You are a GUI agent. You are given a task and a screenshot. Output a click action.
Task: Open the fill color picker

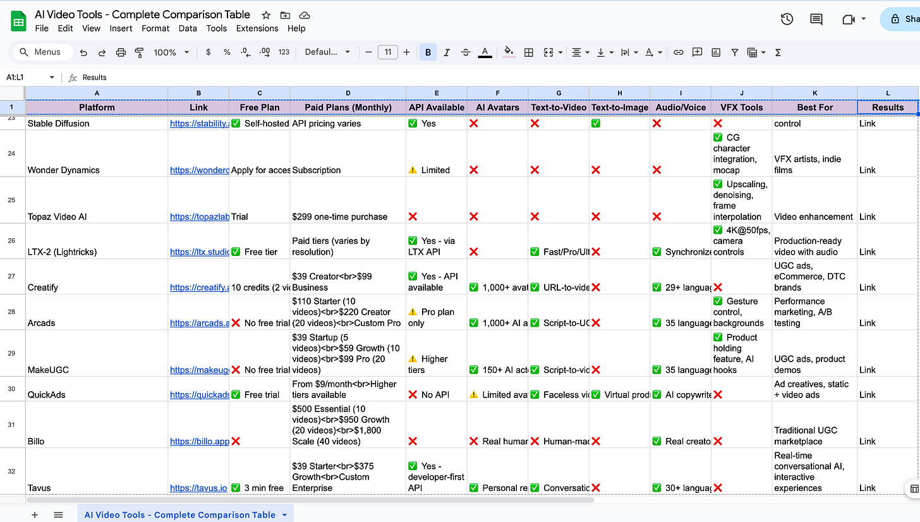pyautogui.click(x=508, y=52)
